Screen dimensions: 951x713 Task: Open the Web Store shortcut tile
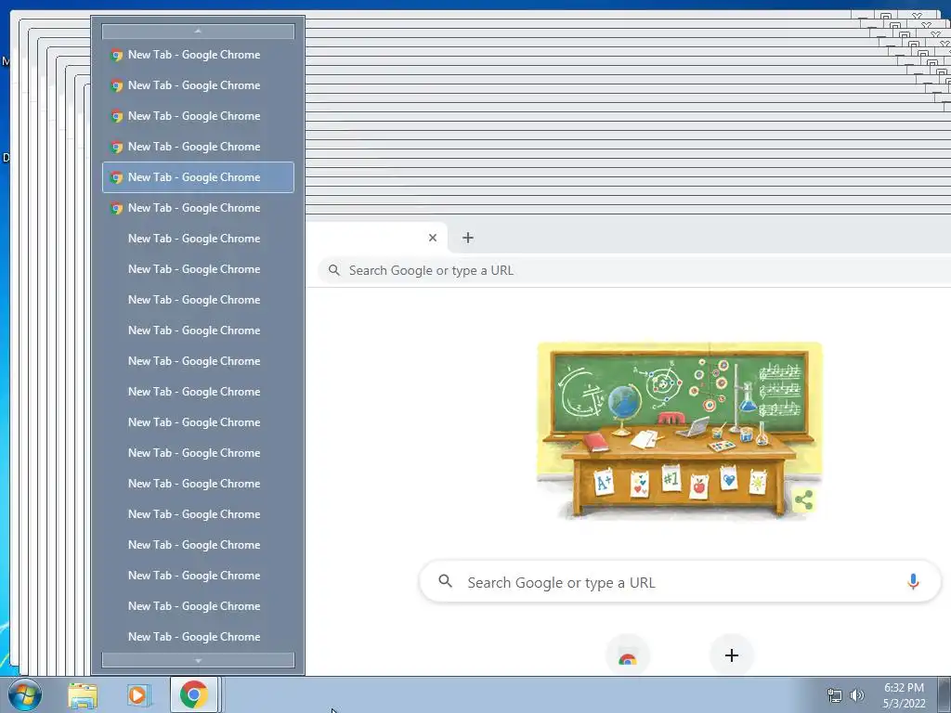[628, 656]
